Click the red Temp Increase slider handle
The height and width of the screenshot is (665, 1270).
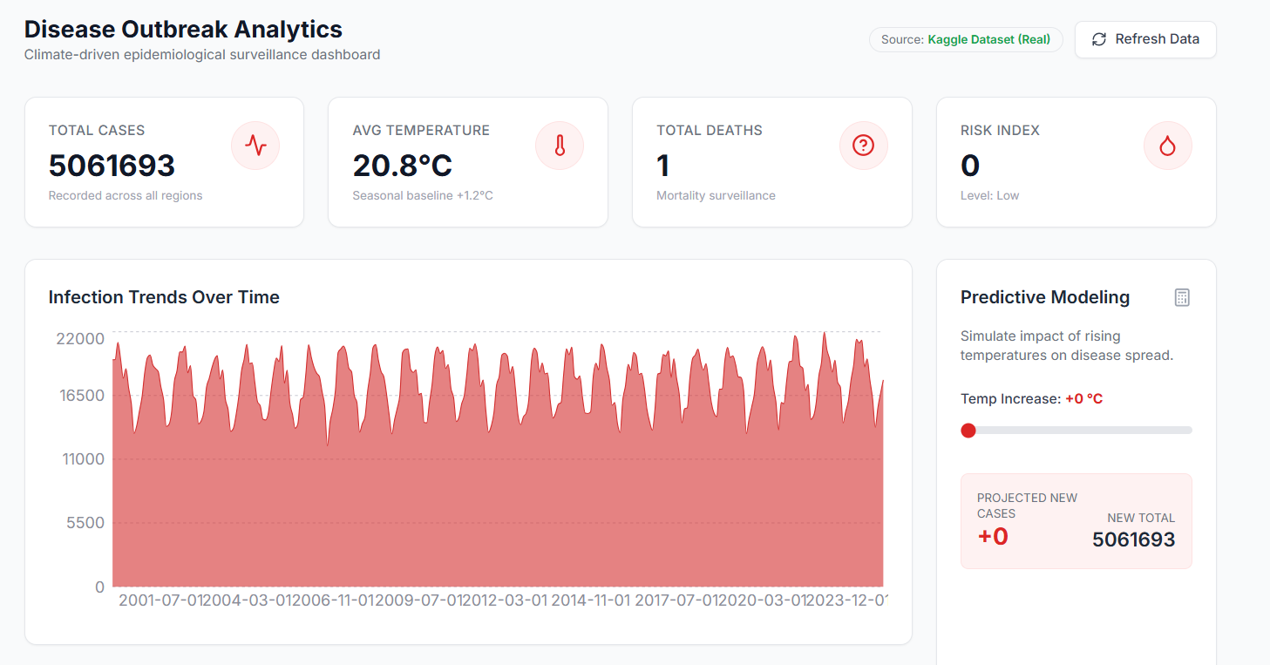[968, 430]
